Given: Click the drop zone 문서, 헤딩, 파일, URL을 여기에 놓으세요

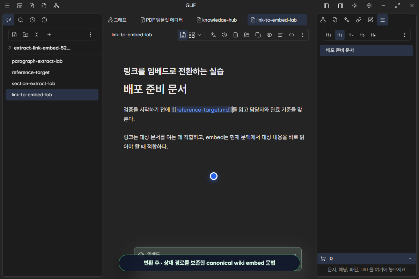Looking at the screenshot, I should coord(367,270).
